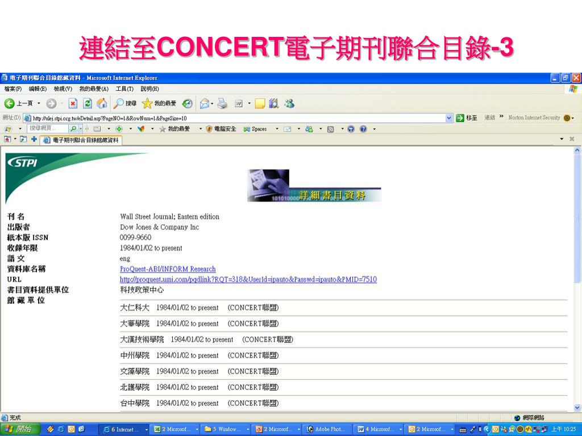Click the scrollbar down arrow

[577, 408]
